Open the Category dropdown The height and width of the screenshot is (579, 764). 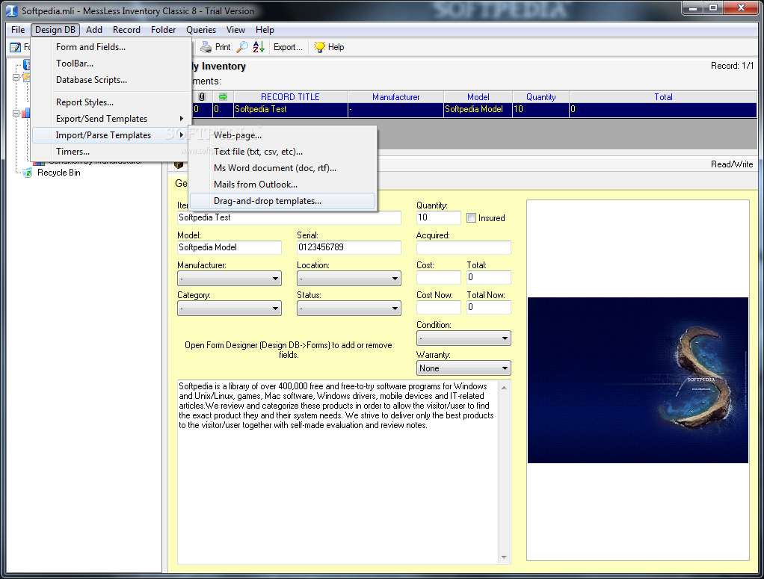click(229, 309)
